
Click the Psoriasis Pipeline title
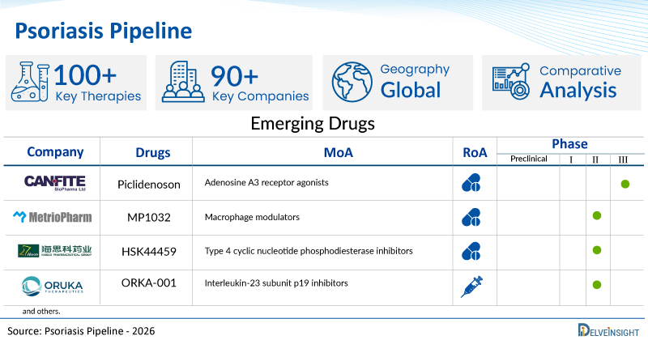(104, 31)
